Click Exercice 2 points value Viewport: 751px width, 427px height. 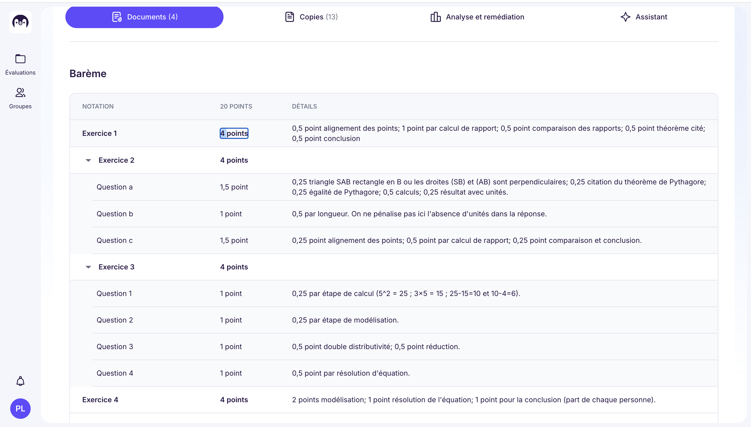click(234, 160)
